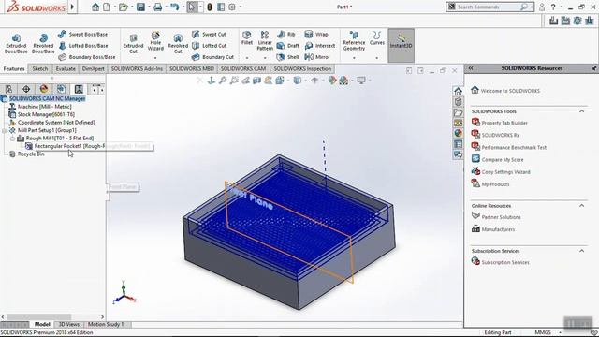Viewport: 599px width, 337px height.
Task: Click Boundary Boss/Base feature
Action: (87, 57)
